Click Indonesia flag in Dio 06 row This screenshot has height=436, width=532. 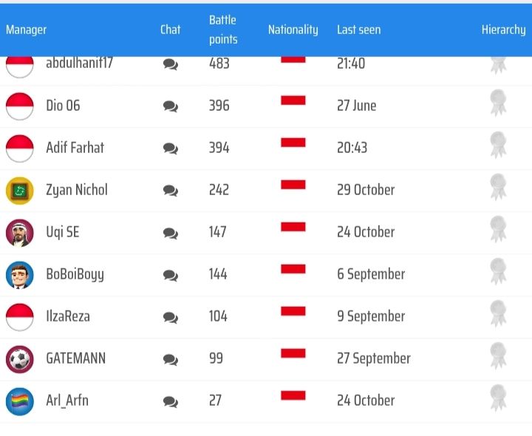293,101
